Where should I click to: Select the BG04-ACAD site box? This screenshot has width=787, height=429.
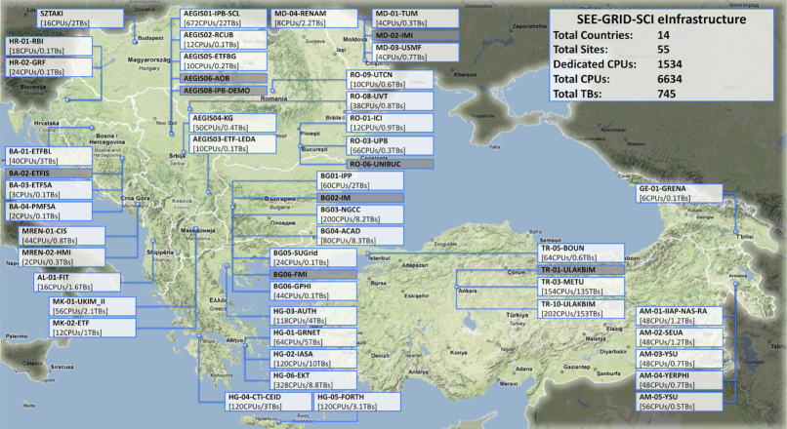tap(360, 236)
